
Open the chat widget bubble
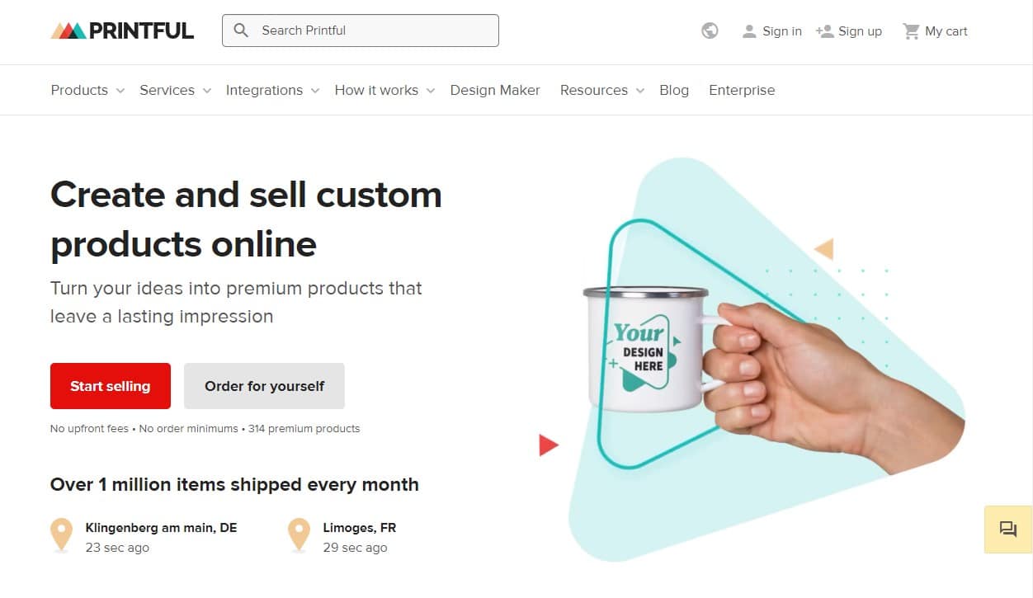pyautogui.click(x=1007, y=529)
